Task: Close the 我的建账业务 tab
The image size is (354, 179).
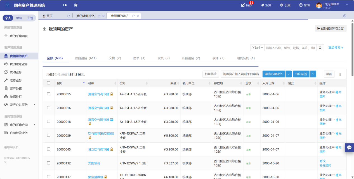Action: pos(103,16)
